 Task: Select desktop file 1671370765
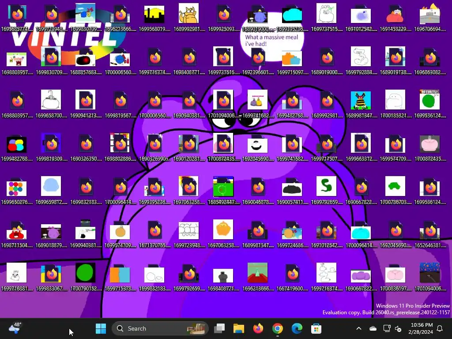pos(154,234)
